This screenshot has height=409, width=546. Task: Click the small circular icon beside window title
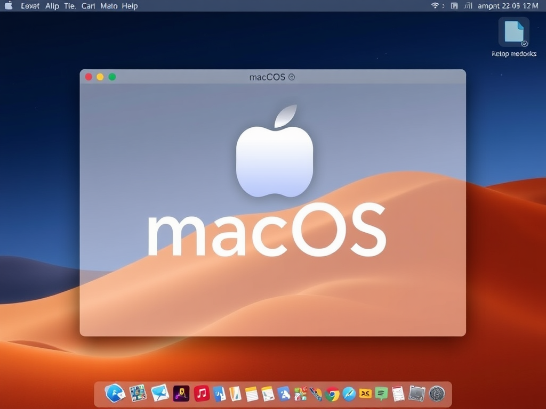292,77
